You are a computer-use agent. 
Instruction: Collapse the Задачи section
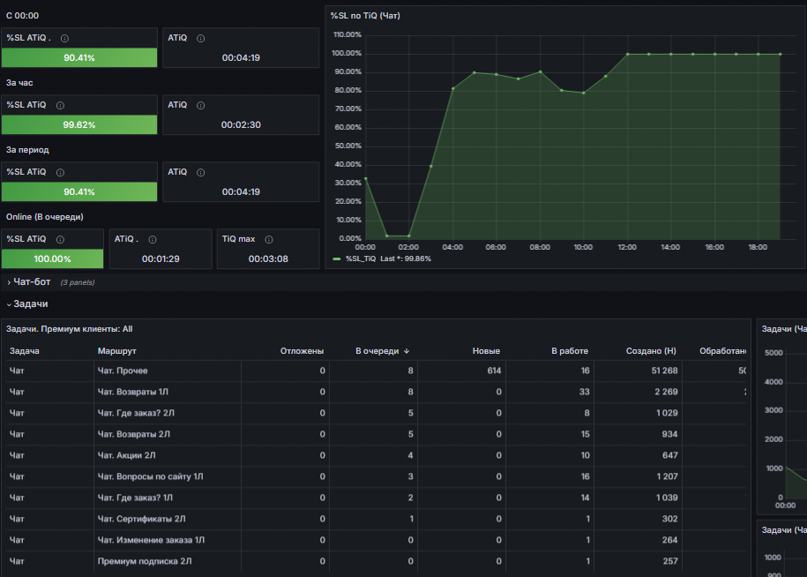[x=30, y=304]
